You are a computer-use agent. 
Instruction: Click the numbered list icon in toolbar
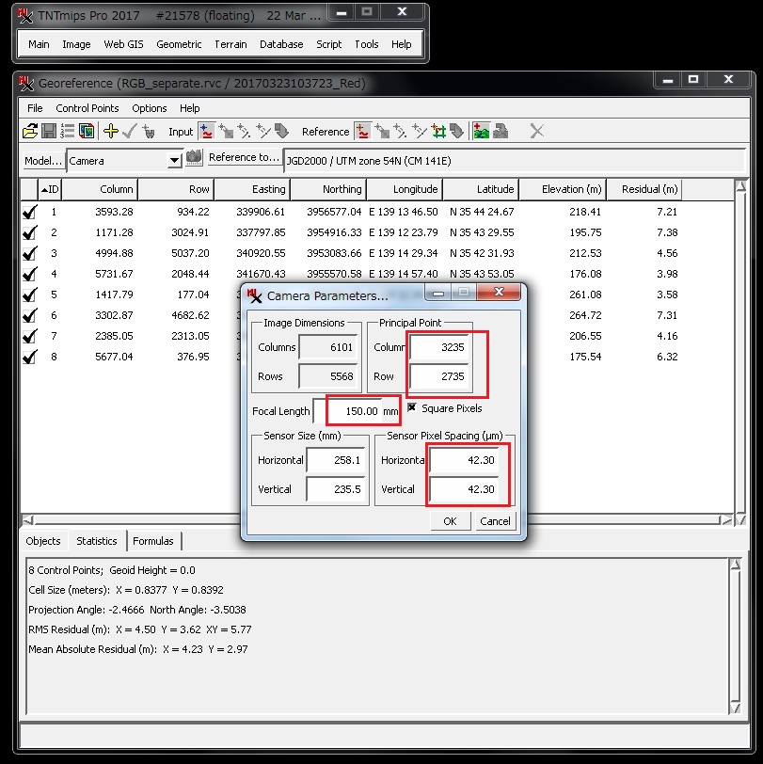coord(67,132)
